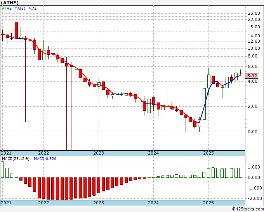Click the 0.00 price axis label

[x=253, y=132]
